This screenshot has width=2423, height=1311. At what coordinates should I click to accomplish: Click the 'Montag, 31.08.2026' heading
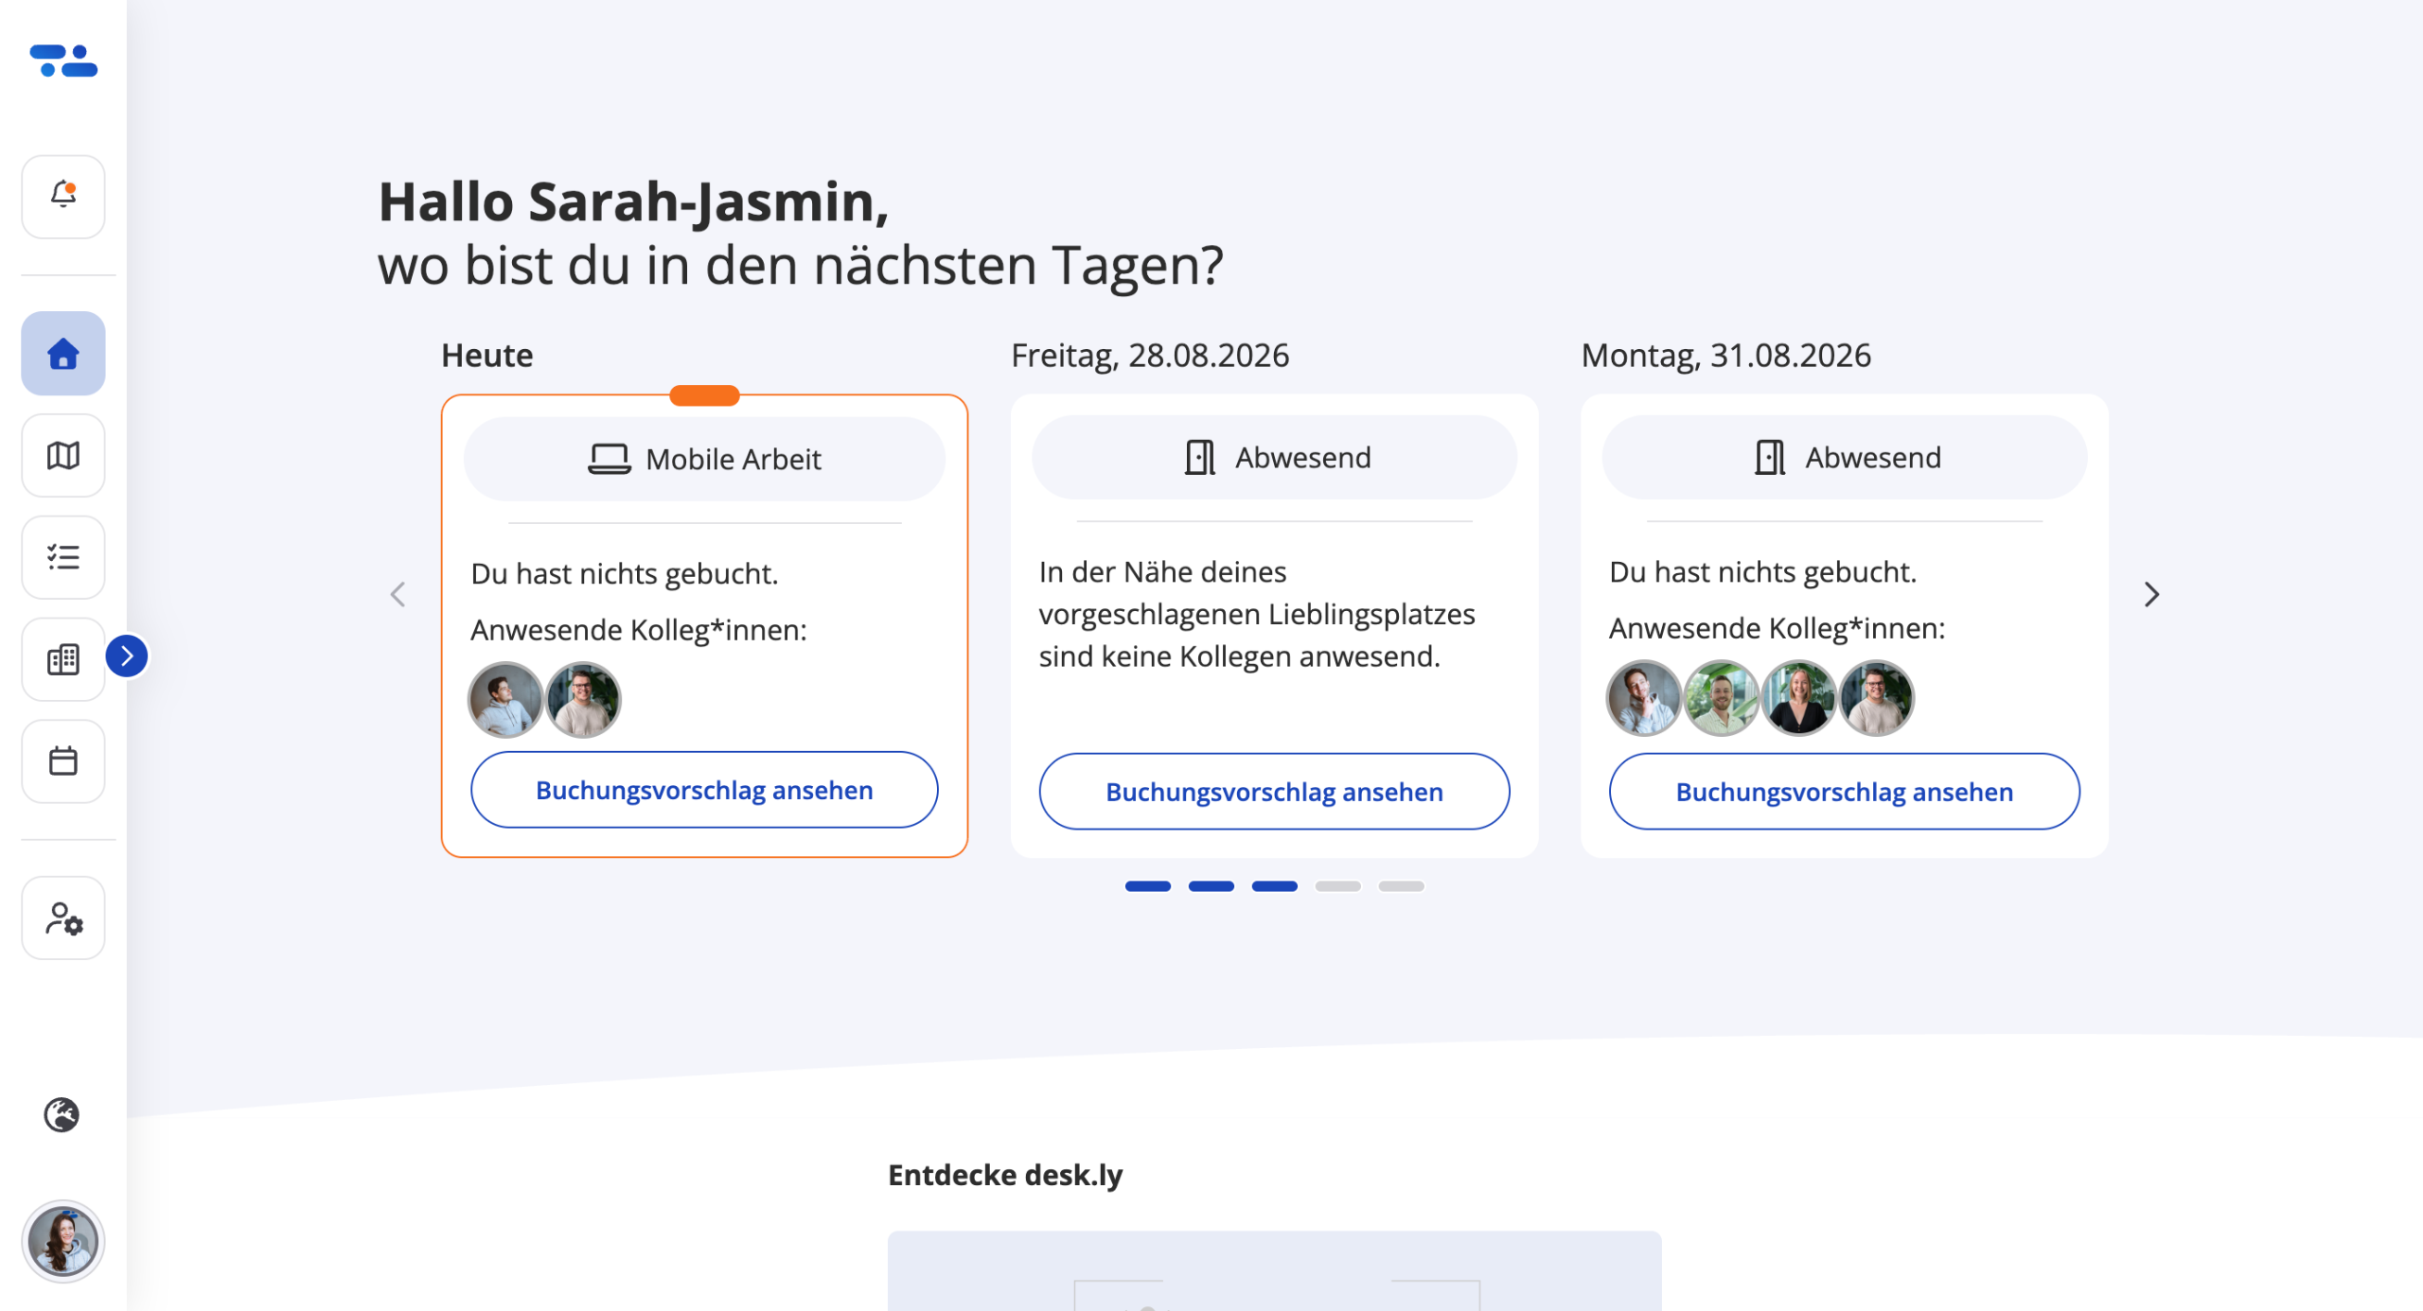(1725, 356)
